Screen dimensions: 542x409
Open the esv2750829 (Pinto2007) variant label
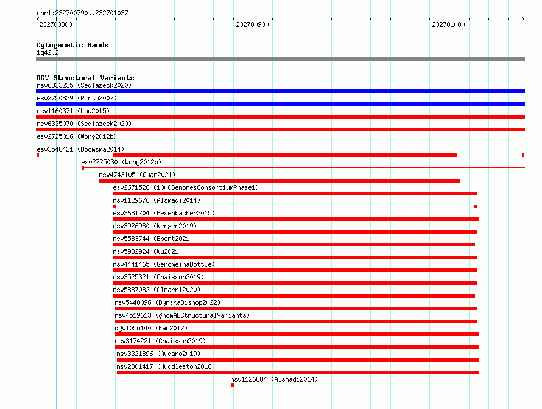click(77, 98)
